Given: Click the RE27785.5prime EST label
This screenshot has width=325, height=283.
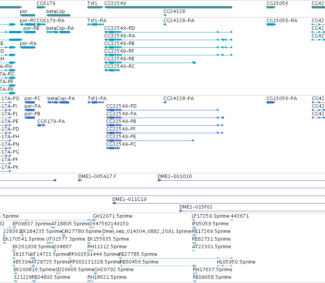Looking at the screenshot, I should pyautogui.click(x=138, y=254).
